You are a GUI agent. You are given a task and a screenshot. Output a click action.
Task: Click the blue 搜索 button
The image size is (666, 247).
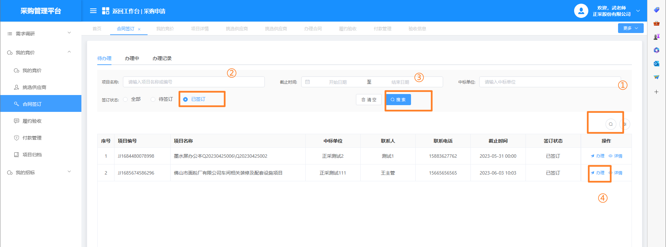pos(398,100)
